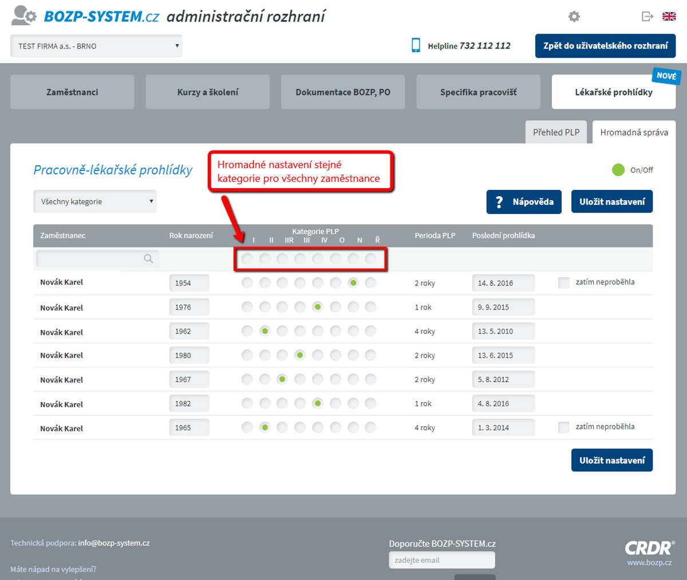Click the Rok narození column header
The image size is (687, 580).
[191, 236]
